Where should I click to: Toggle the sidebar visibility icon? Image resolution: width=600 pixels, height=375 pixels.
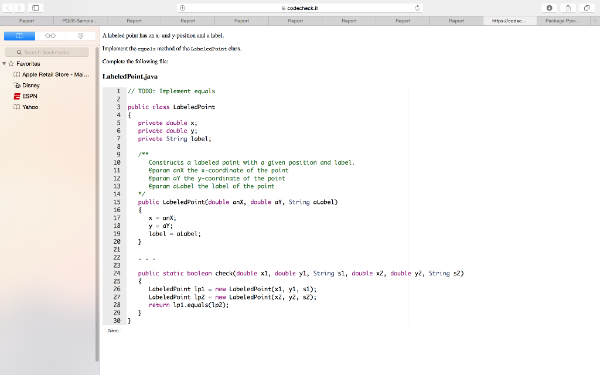(35, 8)
